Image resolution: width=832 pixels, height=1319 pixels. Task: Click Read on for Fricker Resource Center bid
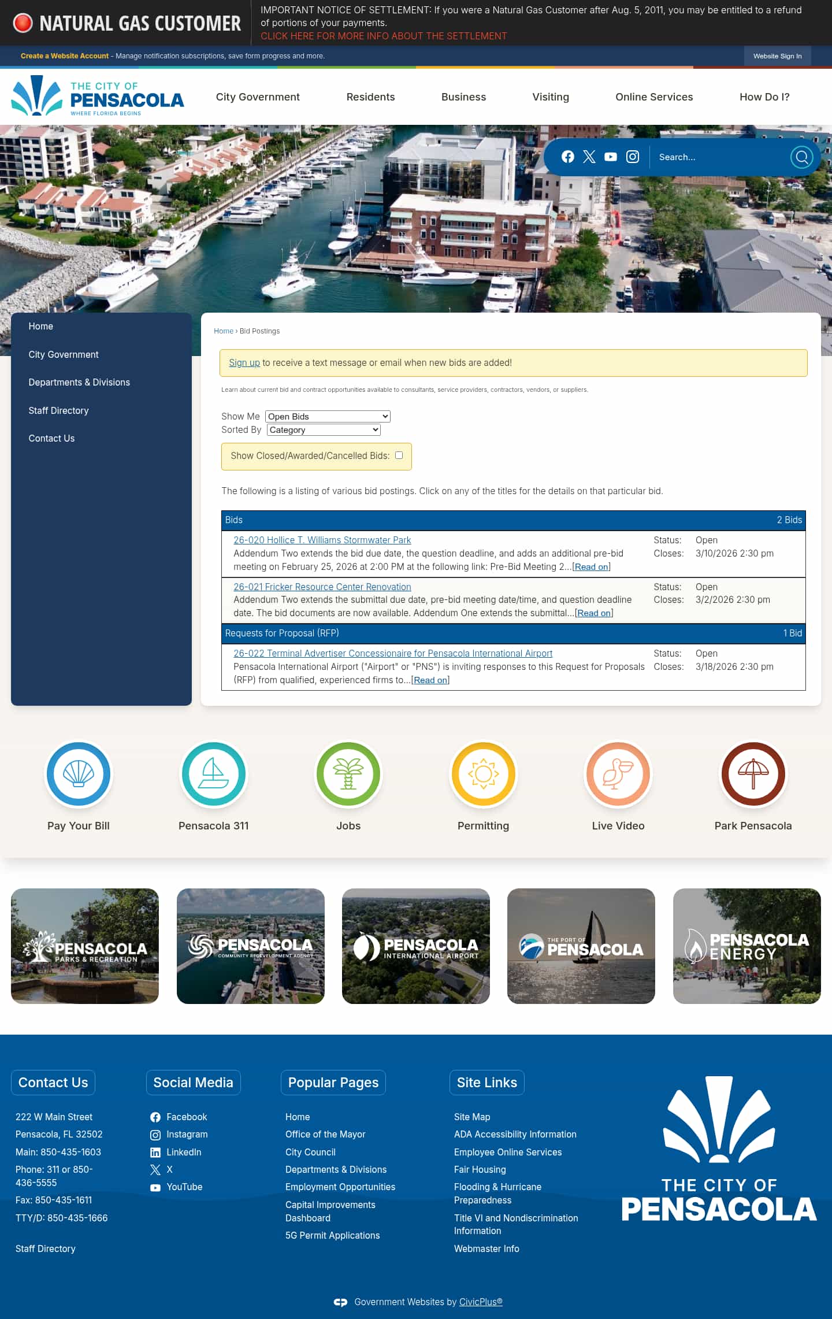pos(594,613)
